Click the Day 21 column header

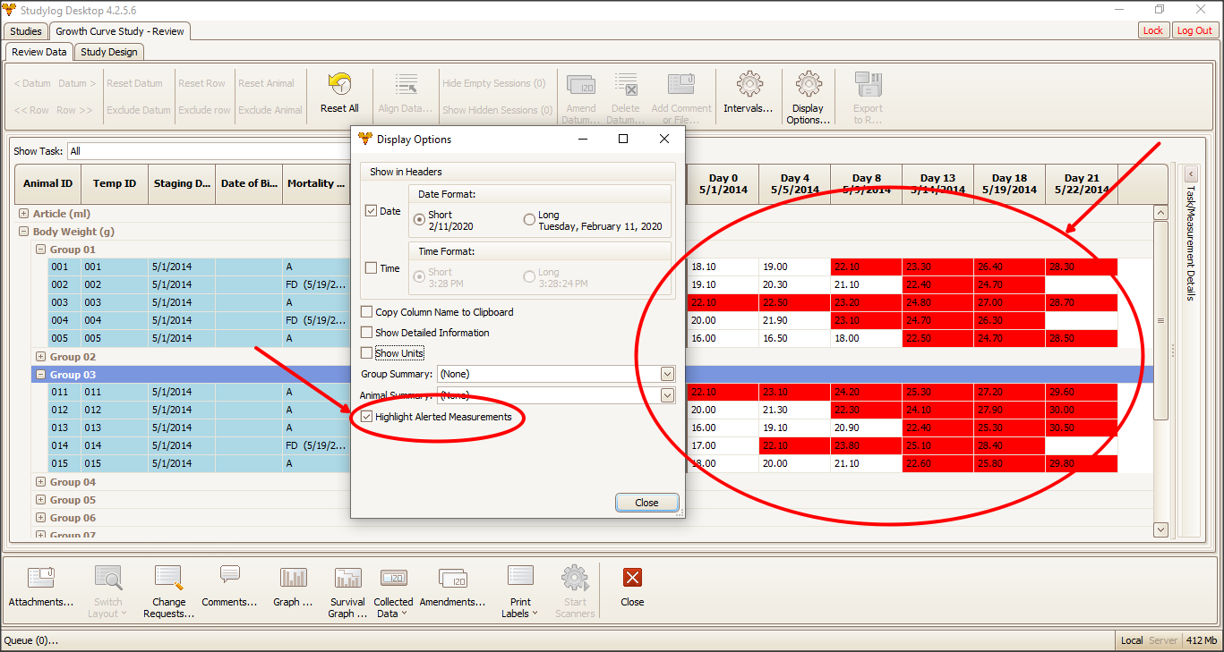coord(1082,183)
